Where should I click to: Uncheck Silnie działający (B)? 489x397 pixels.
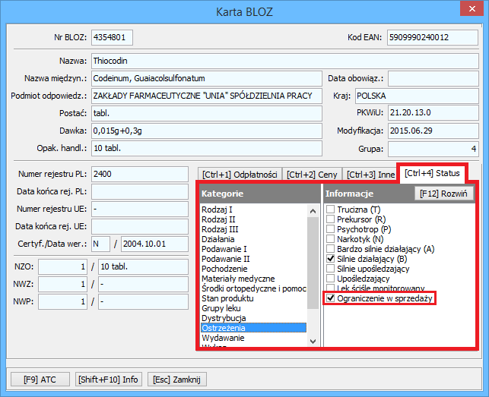point(330,259)
